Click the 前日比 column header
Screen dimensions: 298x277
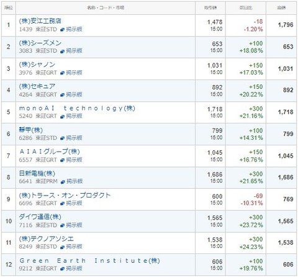click(246, 8)
